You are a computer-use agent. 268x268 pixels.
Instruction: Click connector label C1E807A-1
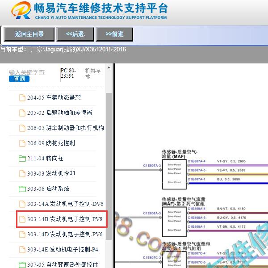197,179
